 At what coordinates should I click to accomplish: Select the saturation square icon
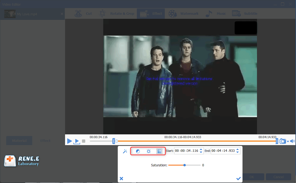(x=159, y=151)
